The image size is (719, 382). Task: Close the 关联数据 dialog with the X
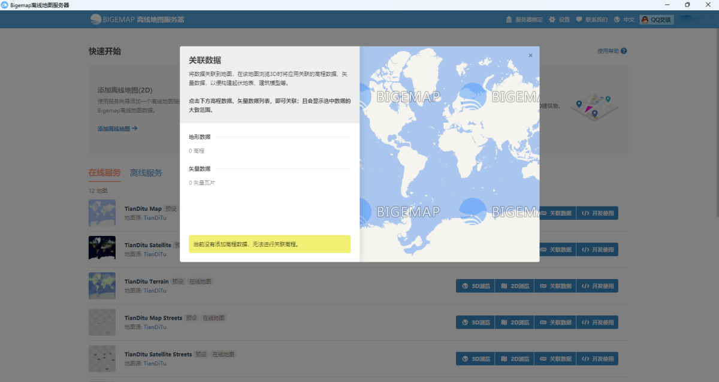click(530, 56)
